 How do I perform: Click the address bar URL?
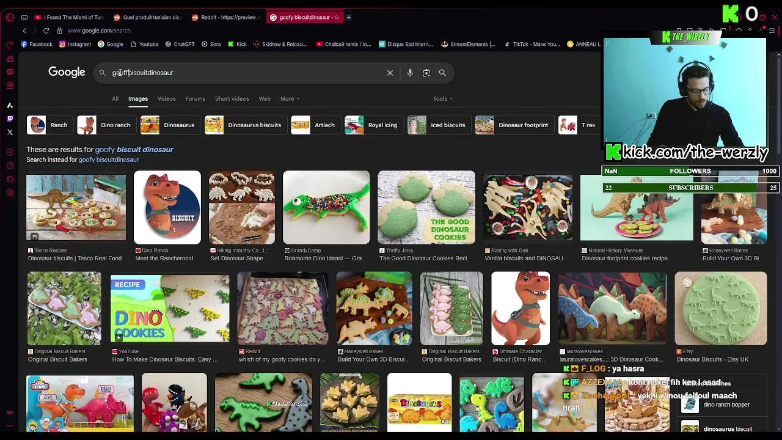click(99, 31)
